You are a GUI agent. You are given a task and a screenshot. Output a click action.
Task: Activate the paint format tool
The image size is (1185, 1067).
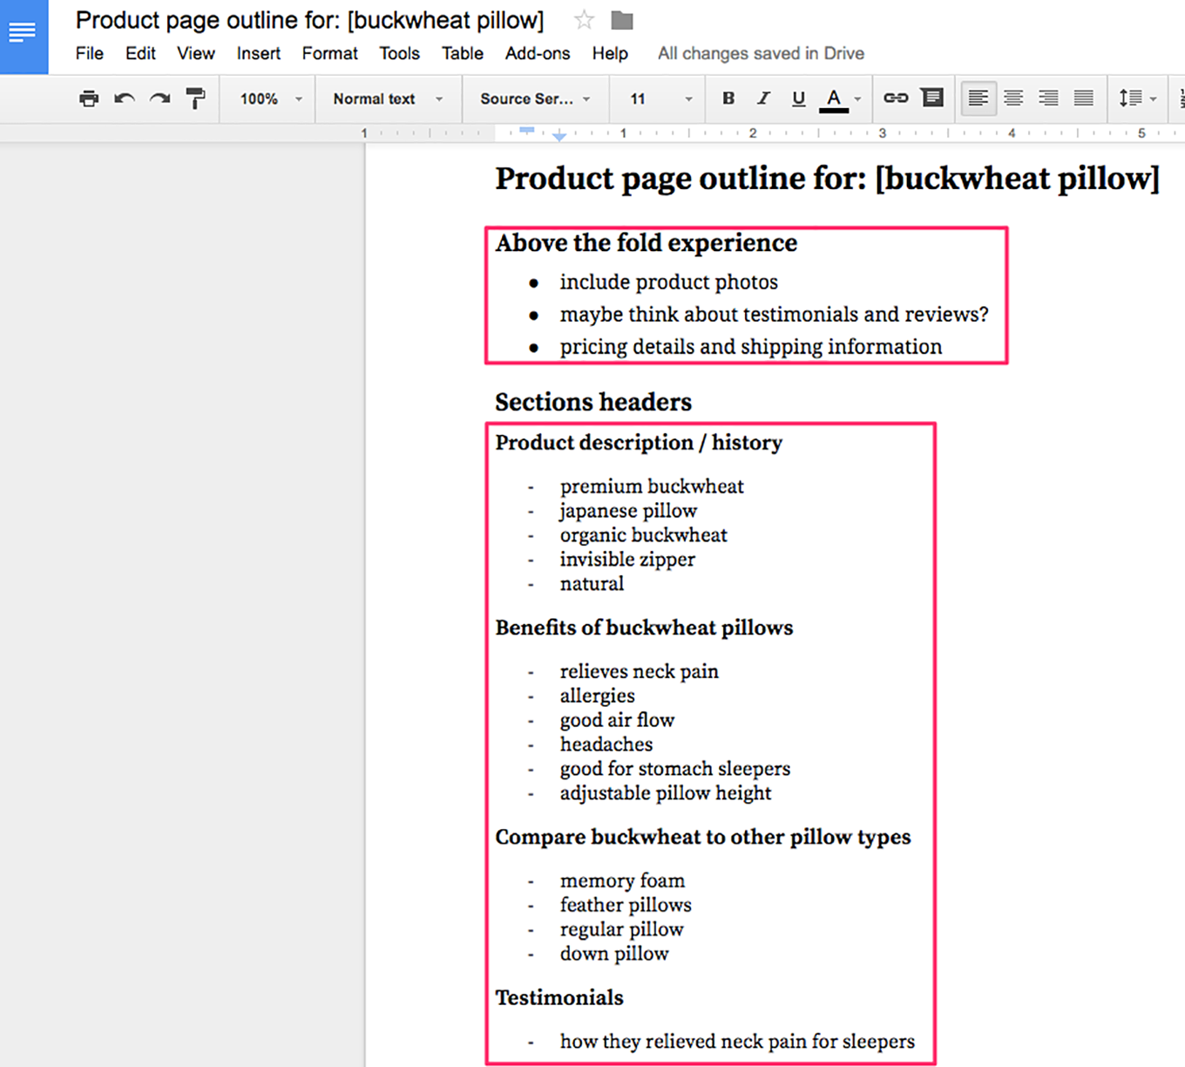coord(195,99)
